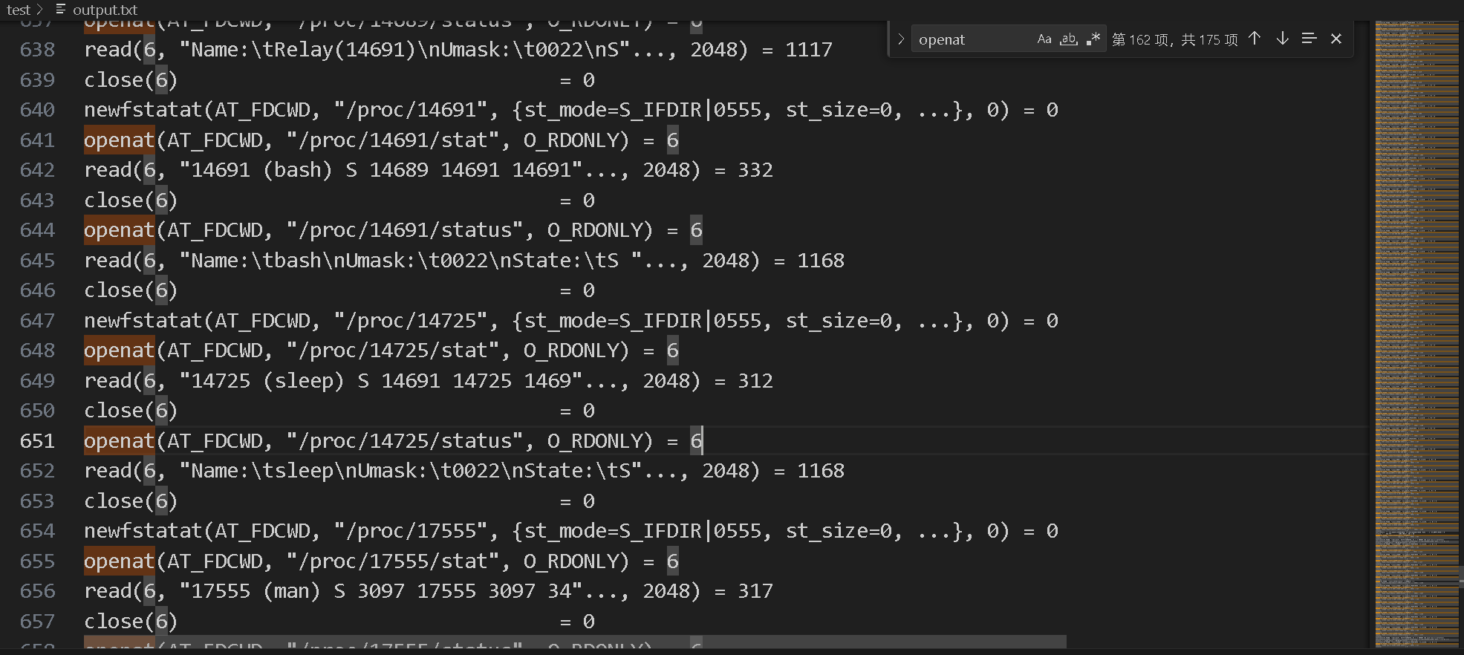Click newfstatat on line 647
Image resolution: width=1464 pixels, height=655 pixels.
click(143, 321)
